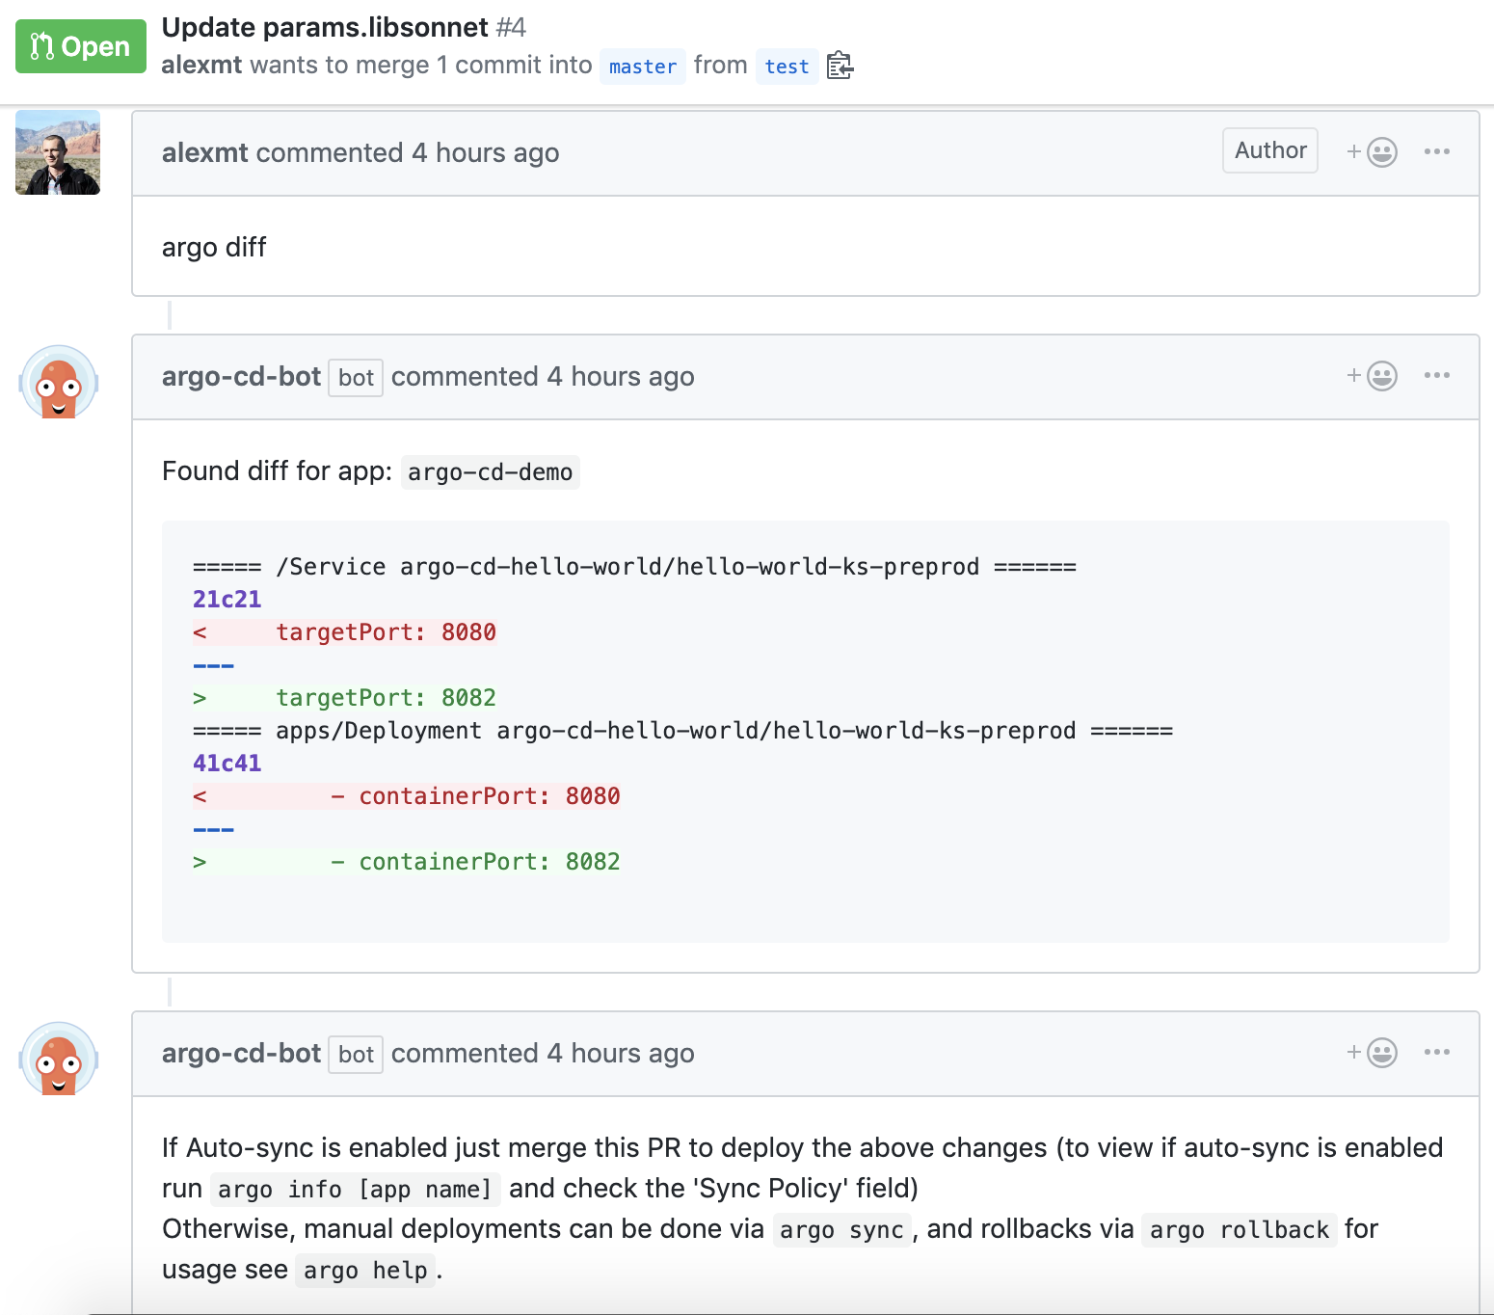
Task: Add reaction to alexmt's comment
Action: [1372, 151]
